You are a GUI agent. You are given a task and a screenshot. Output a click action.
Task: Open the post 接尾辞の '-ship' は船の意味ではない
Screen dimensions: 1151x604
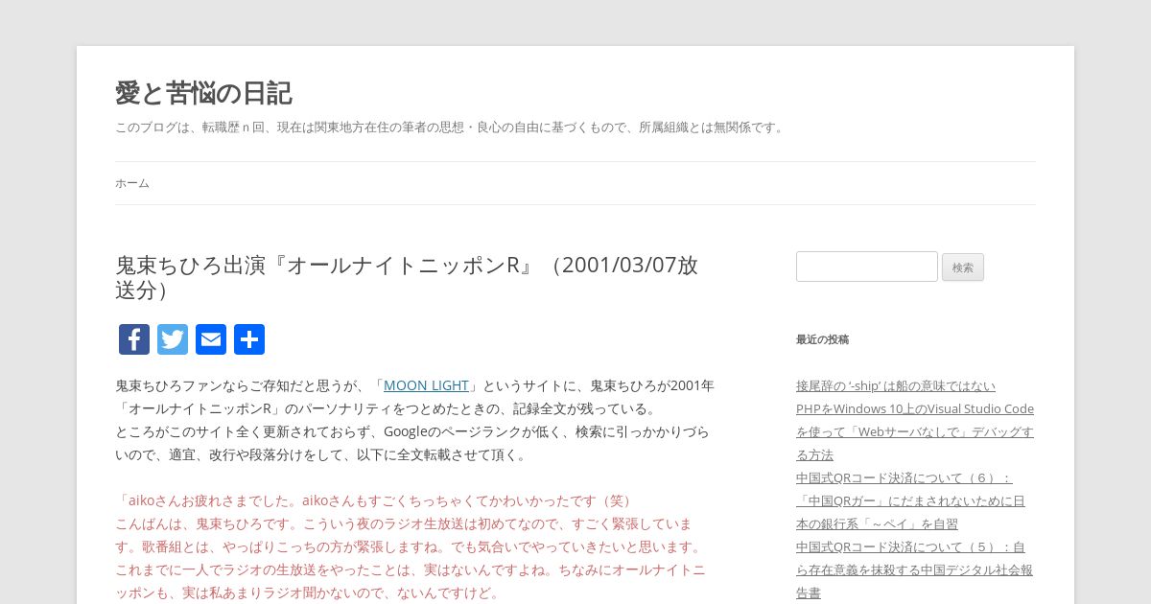click(896, 385)
